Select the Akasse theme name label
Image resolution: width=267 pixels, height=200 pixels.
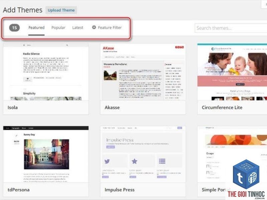click(x=112, y=107)
